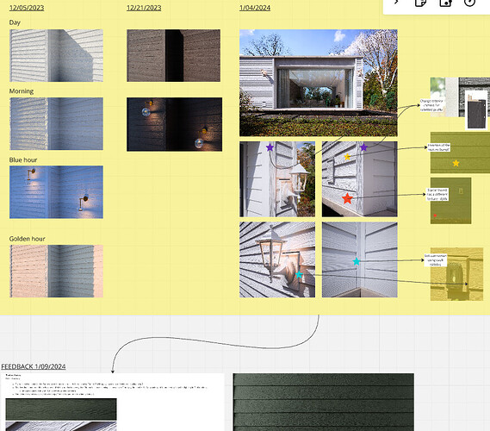The height and width of the screenshot is (431, 490).
Task: Select the red star on siding image
Action: point(347,198)
